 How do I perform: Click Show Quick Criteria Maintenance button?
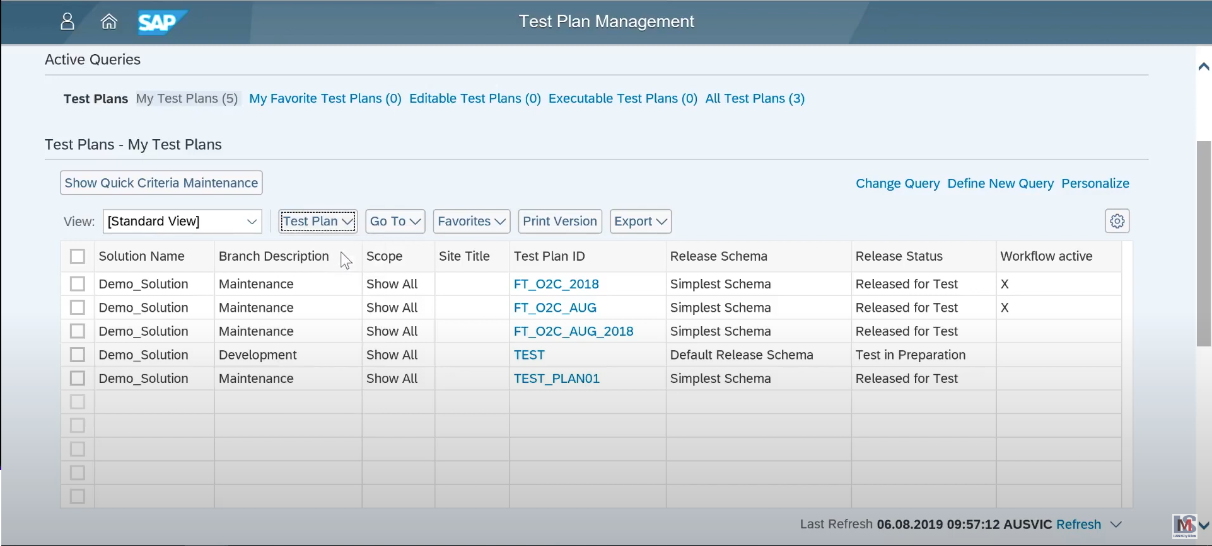[161, 183]
